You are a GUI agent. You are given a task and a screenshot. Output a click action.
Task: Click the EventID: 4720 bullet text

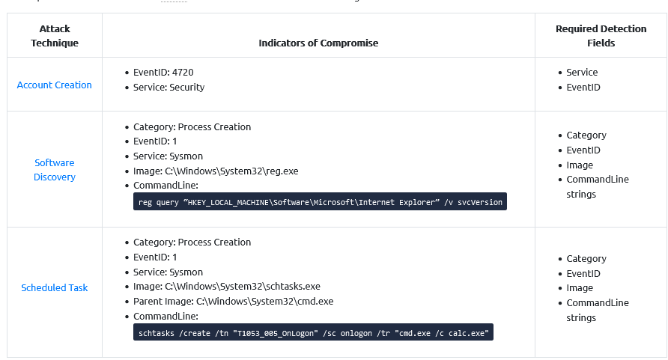coord(163,73)
